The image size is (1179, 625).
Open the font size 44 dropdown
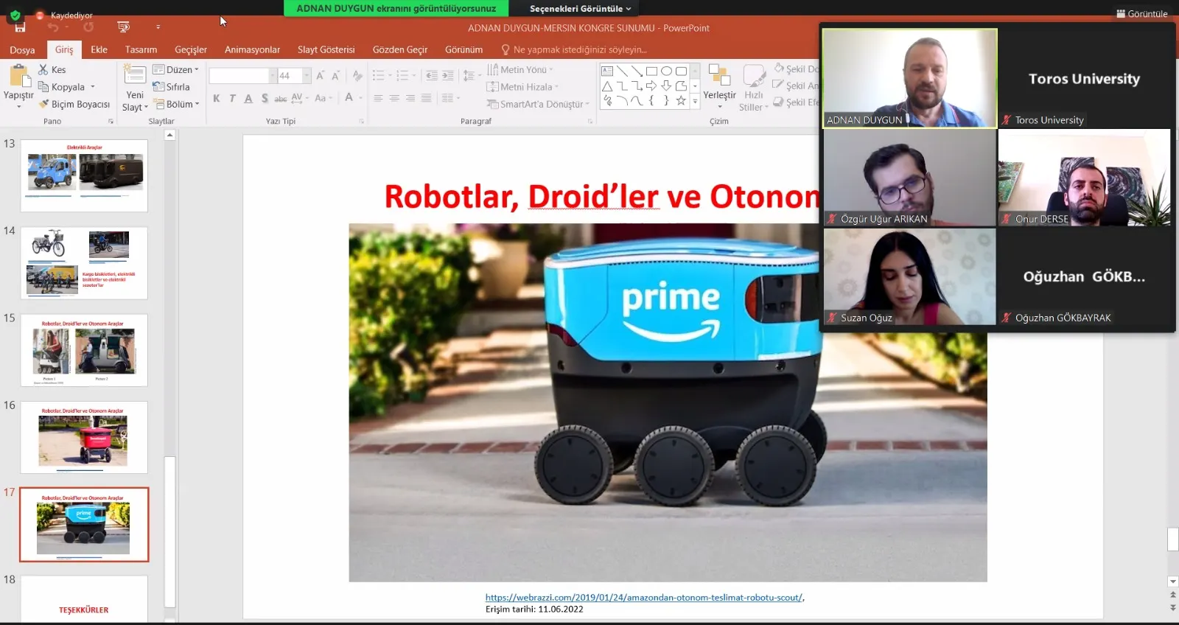307,75
